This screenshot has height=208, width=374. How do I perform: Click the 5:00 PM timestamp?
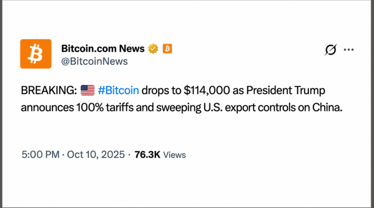(x=40, y=155)
